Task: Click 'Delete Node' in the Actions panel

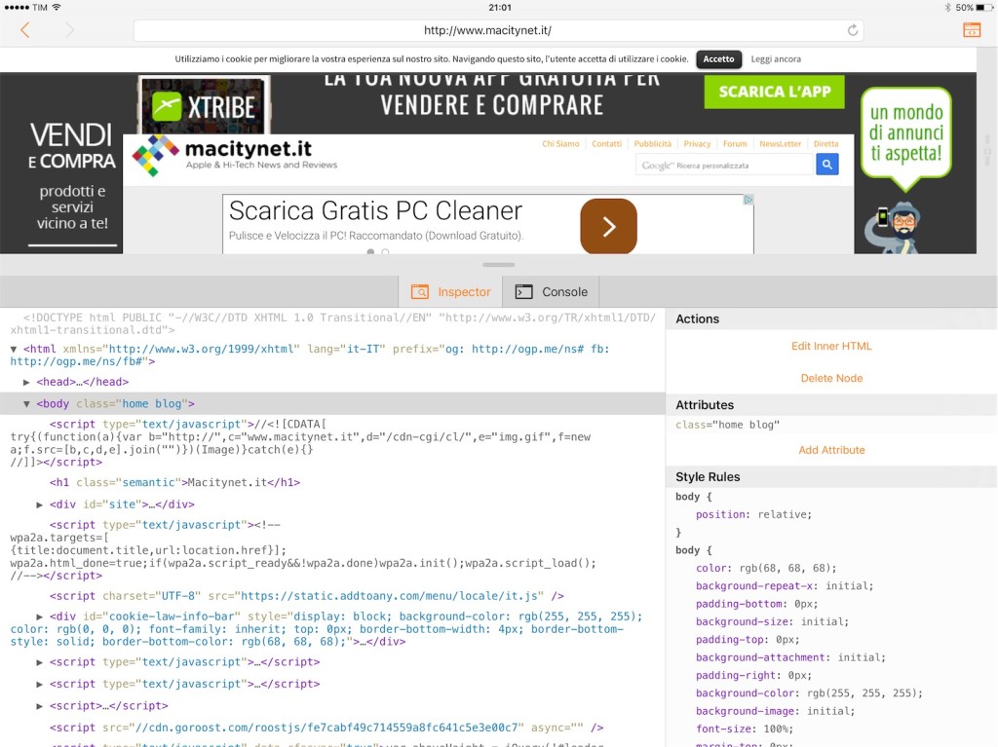Action: [x=831, y=378]
